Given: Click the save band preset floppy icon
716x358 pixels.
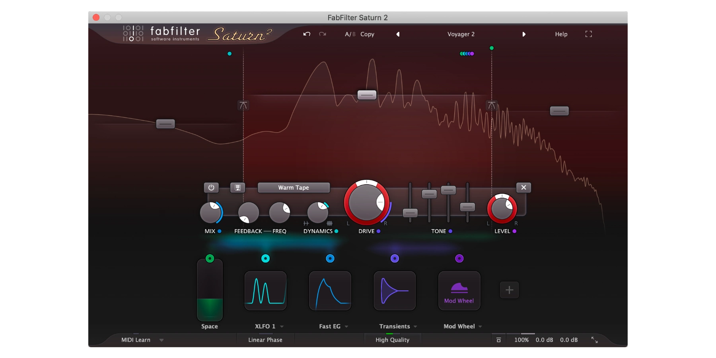Looking at the screenshot, I should 237,188.
